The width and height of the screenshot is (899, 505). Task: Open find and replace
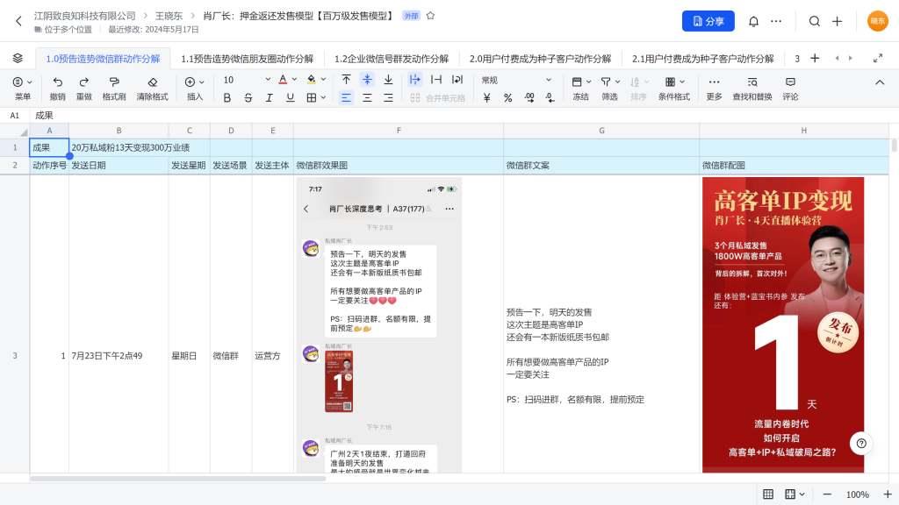752,89
